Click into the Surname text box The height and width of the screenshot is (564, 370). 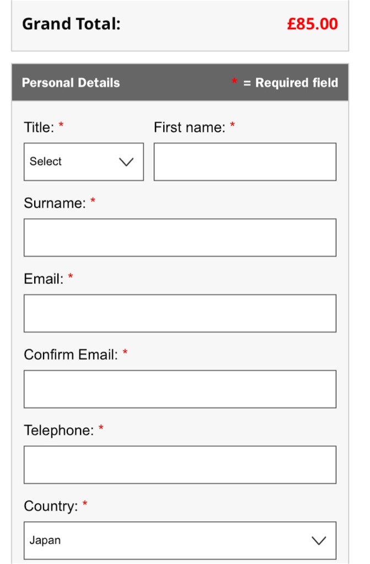click(x=180, y=238)
